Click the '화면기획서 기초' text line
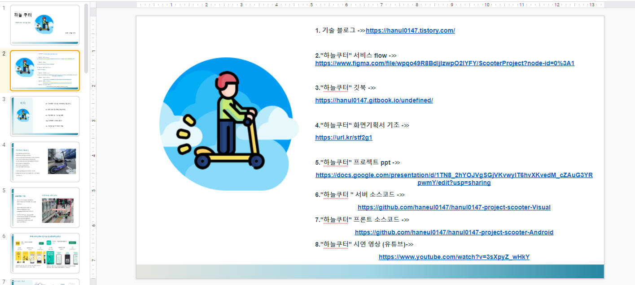 click(x=362, y=125)
